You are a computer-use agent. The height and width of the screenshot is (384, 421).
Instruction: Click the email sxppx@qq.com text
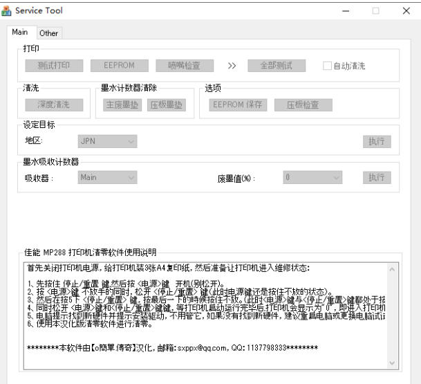[202, 348]
